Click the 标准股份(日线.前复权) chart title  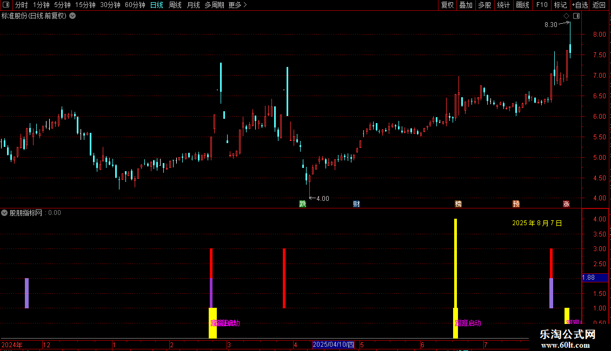pyautogui.click(x=34, y=16)
